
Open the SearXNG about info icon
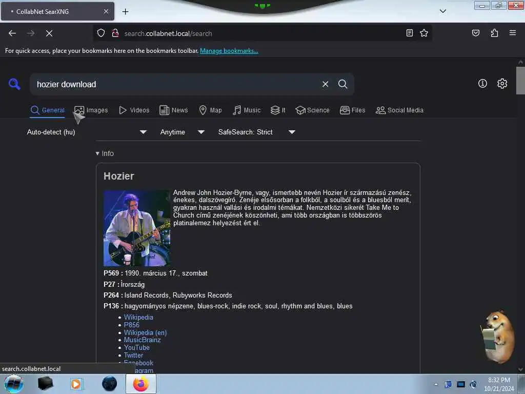pos(482,84)
